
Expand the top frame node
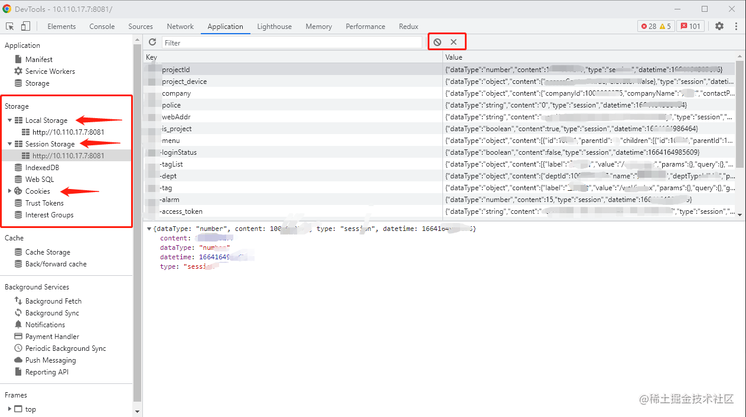click(9, 409)
